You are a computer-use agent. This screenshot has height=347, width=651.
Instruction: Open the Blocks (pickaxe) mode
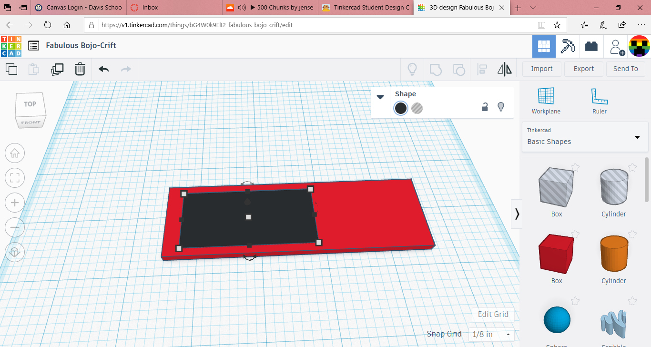(567, 46)
